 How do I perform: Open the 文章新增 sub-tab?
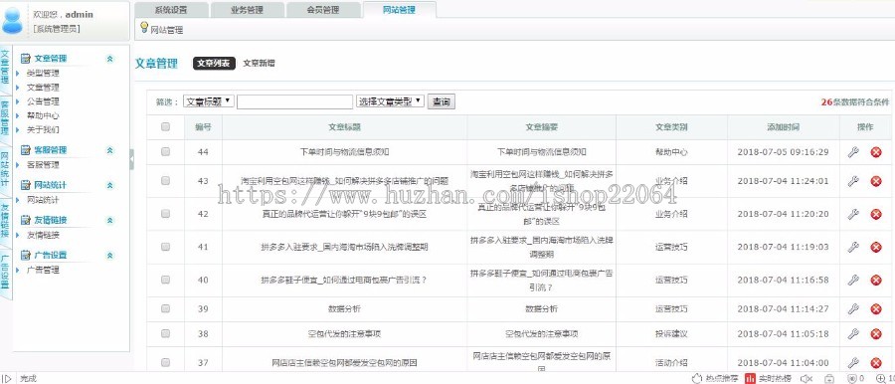coord(259,64)
